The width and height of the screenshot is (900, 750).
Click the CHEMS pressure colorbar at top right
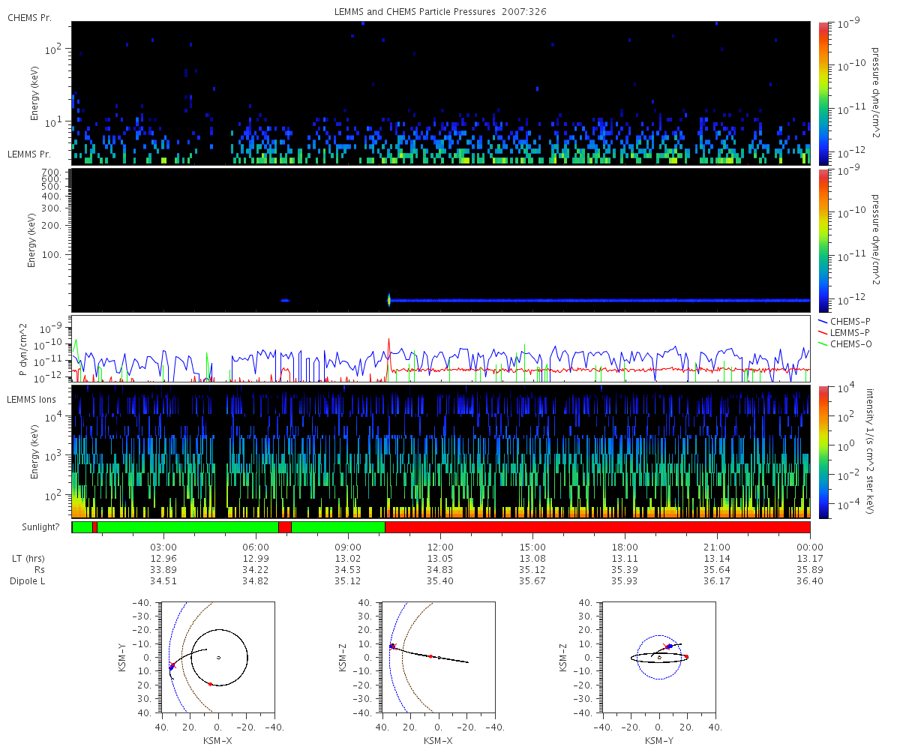(x=823, y=93)
